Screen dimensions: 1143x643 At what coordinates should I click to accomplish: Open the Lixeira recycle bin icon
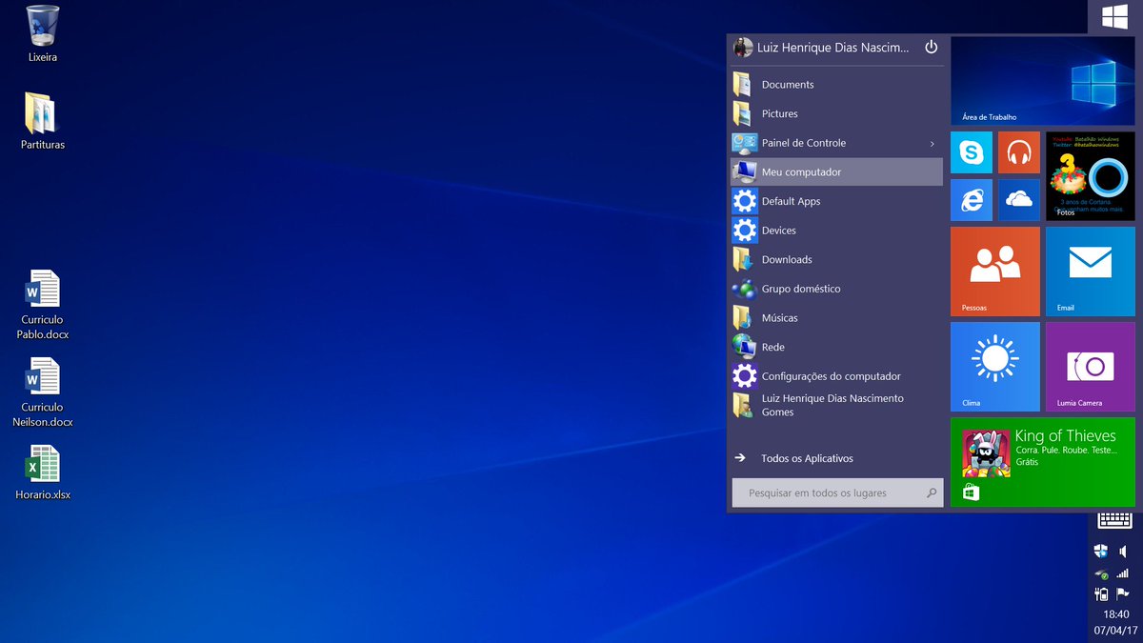(x=43, y=33)
